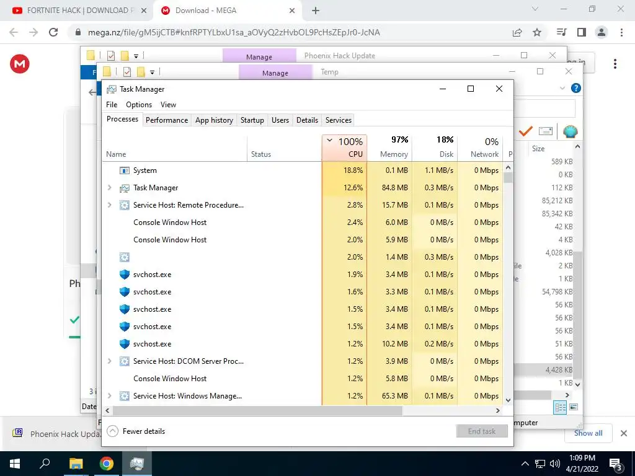This screenshot has height=476, width=635.
Task: Switch to the App history tab
Action: coord(214,120)
